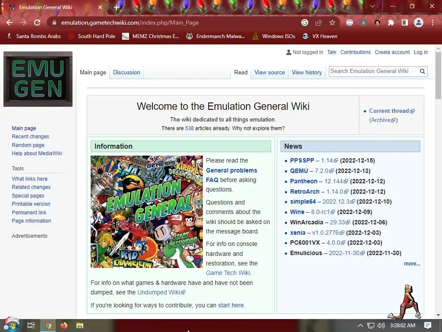The height and width of the screenshot is (332, 442).
Task: Show hidden tray icons chevron
Action: point(360,326)
